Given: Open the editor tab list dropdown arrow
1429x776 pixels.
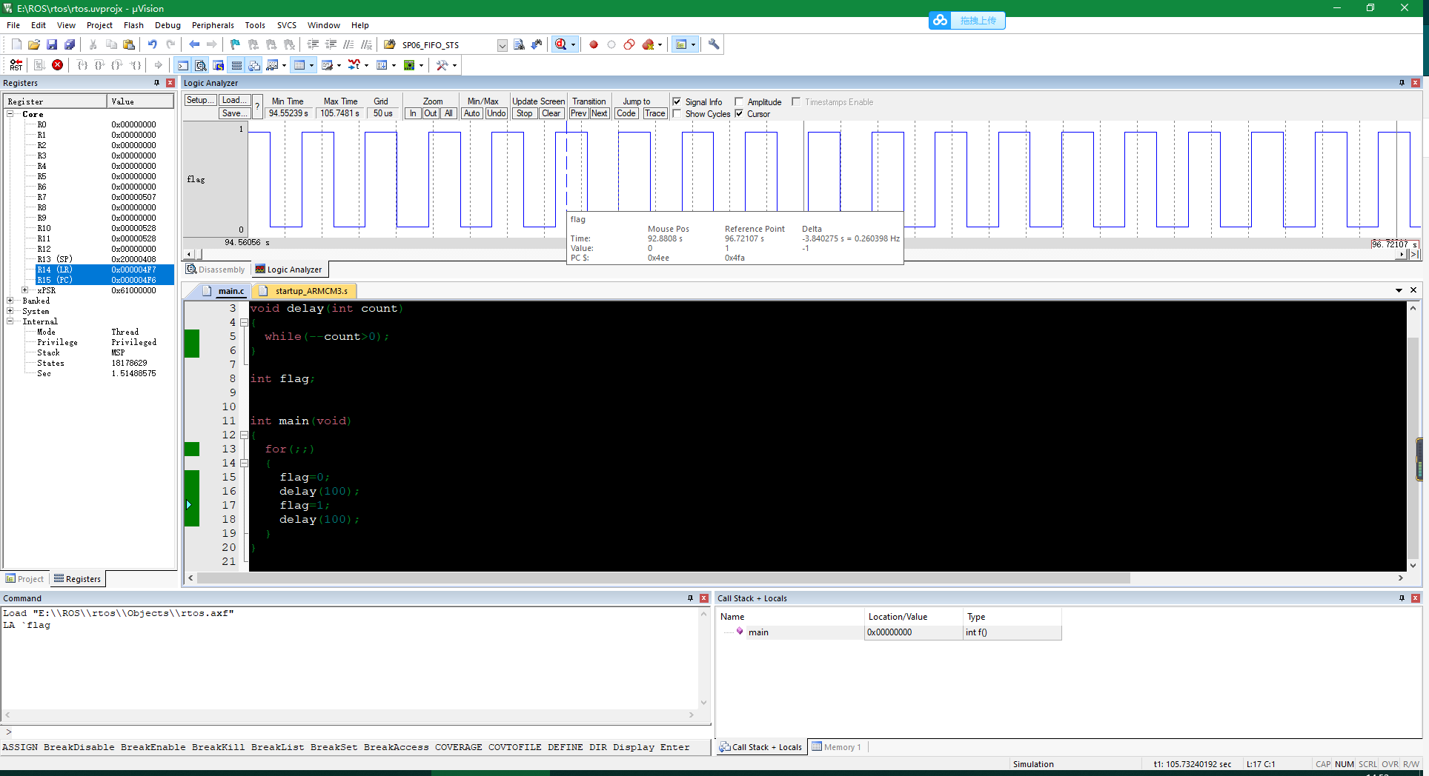Looking at the screenshot, I should 1399,290.
